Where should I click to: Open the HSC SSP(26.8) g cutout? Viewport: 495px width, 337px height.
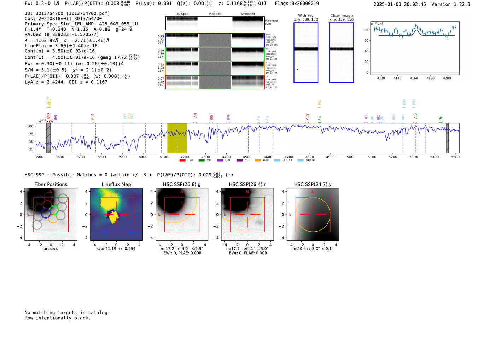pos(182,214)
